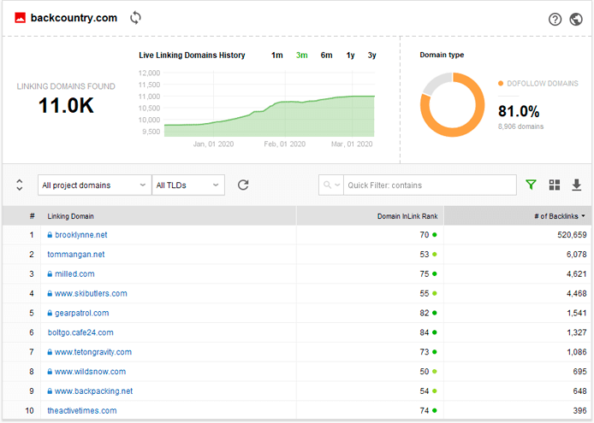This screenshot has width=594, height=423.
Task: Click green rank dot next to 84
Action: point(435,332)
